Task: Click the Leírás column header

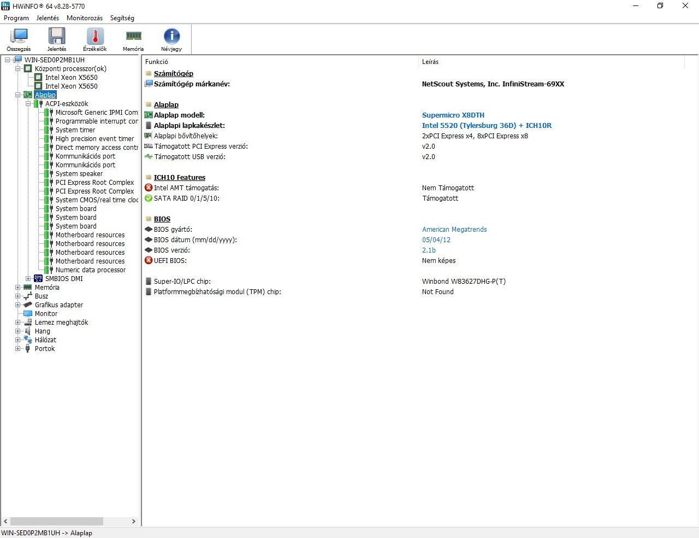Action: coord(552,62)
